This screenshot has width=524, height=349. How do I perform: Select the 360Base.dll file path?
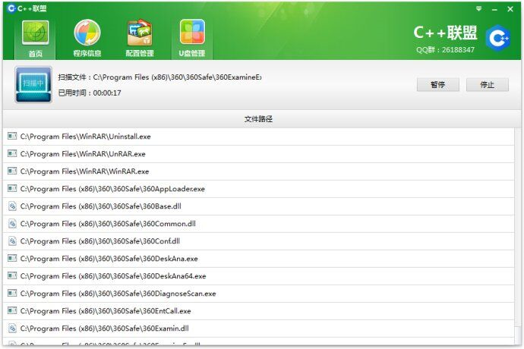pos(100,206)
